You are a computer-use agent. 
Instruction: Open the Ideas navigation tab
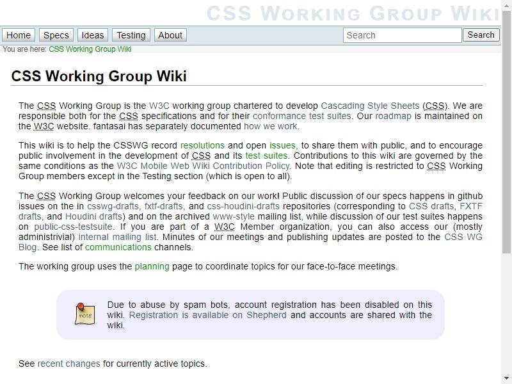pos(93,35)
